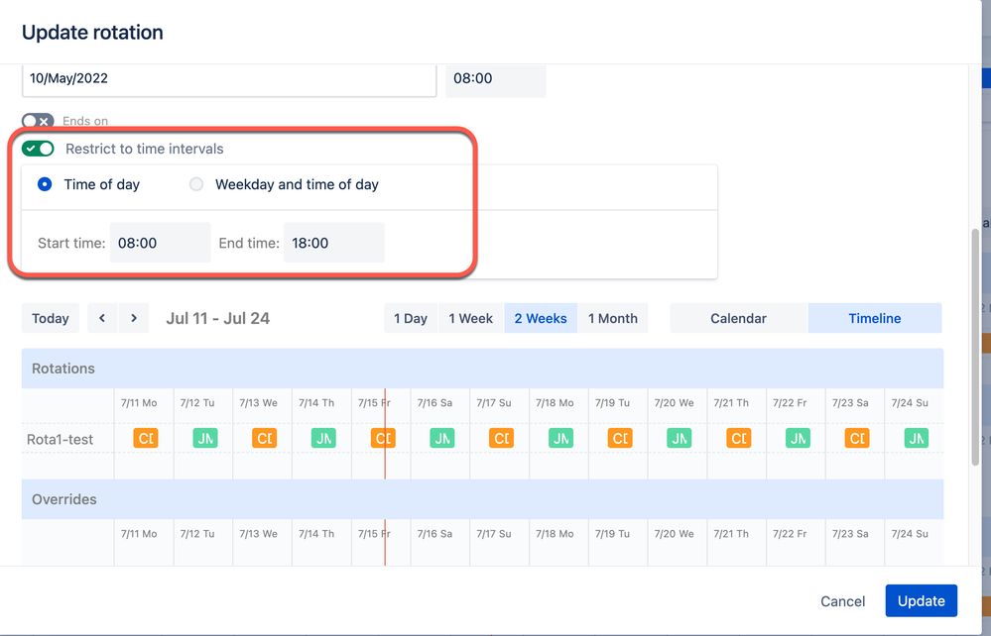Image resolution: width=991 pixels, height=636 pixels.
Task: Switch to Calendar view
Action: 738,319
